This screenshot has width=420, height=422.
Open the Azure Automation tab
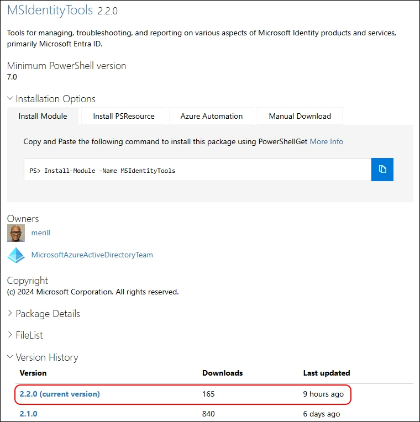point(212,116)
